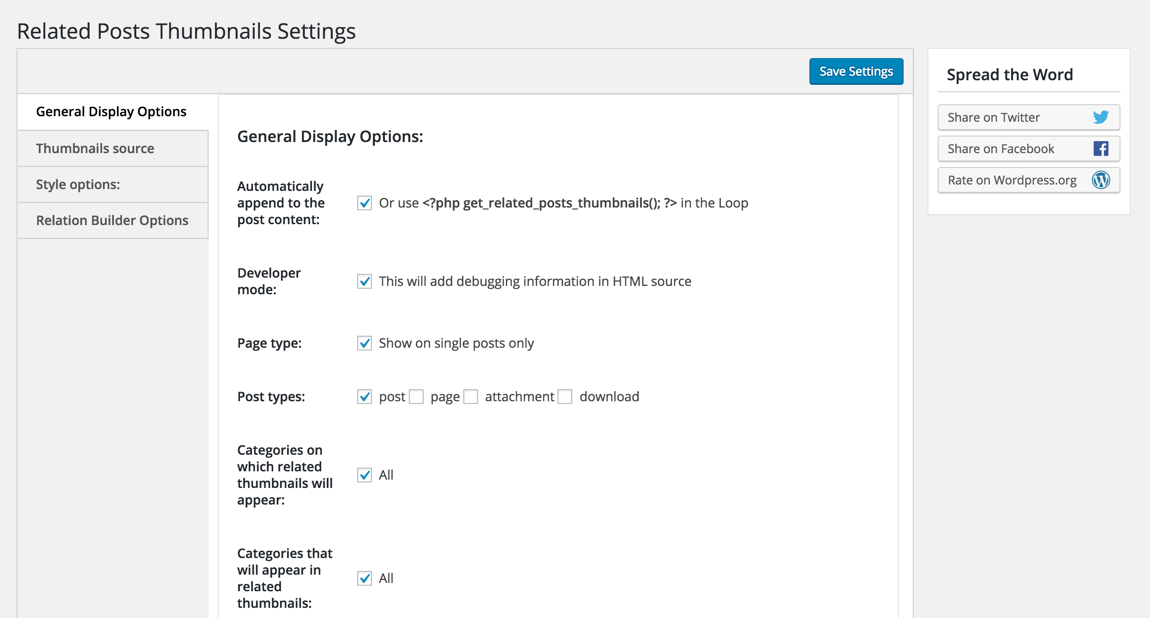Select the General Display Options tab
The width and height of the screenshot is (1150, 618).
(112, 111)
